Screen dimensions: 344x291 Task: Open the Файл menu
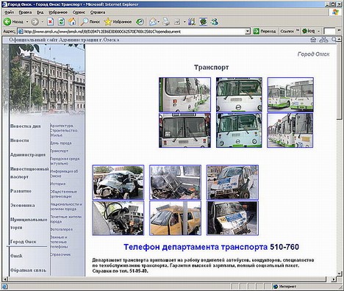tap(9, 12)
